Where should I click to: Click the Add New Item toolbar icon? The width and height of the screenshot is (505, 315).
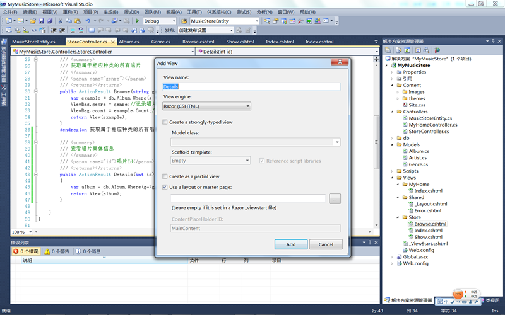[21, 21]
